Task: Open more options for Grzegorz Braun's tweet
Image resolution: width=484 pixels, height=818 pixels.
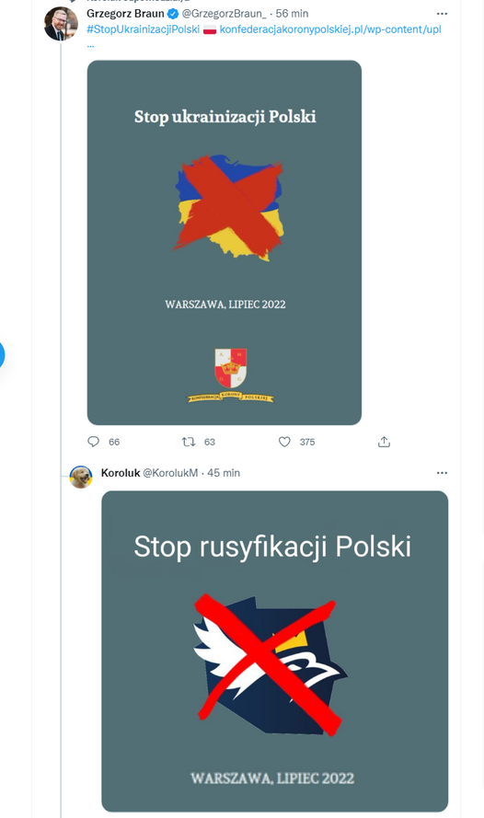Action: tap(442, 14)
